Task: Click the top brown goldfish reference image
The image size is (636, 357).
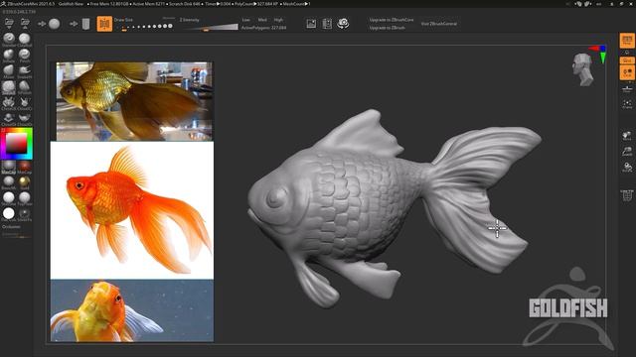Action: click(x=134, y=101)
